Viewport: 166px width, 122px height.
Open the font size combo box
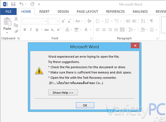[x=54, y=21]
